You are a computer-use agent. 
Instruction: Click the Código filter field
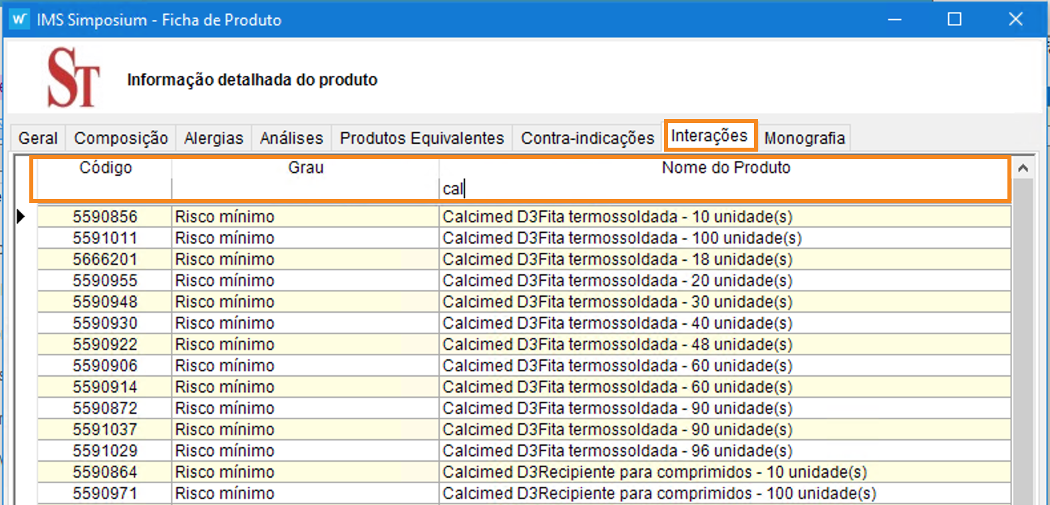point(105,189)
